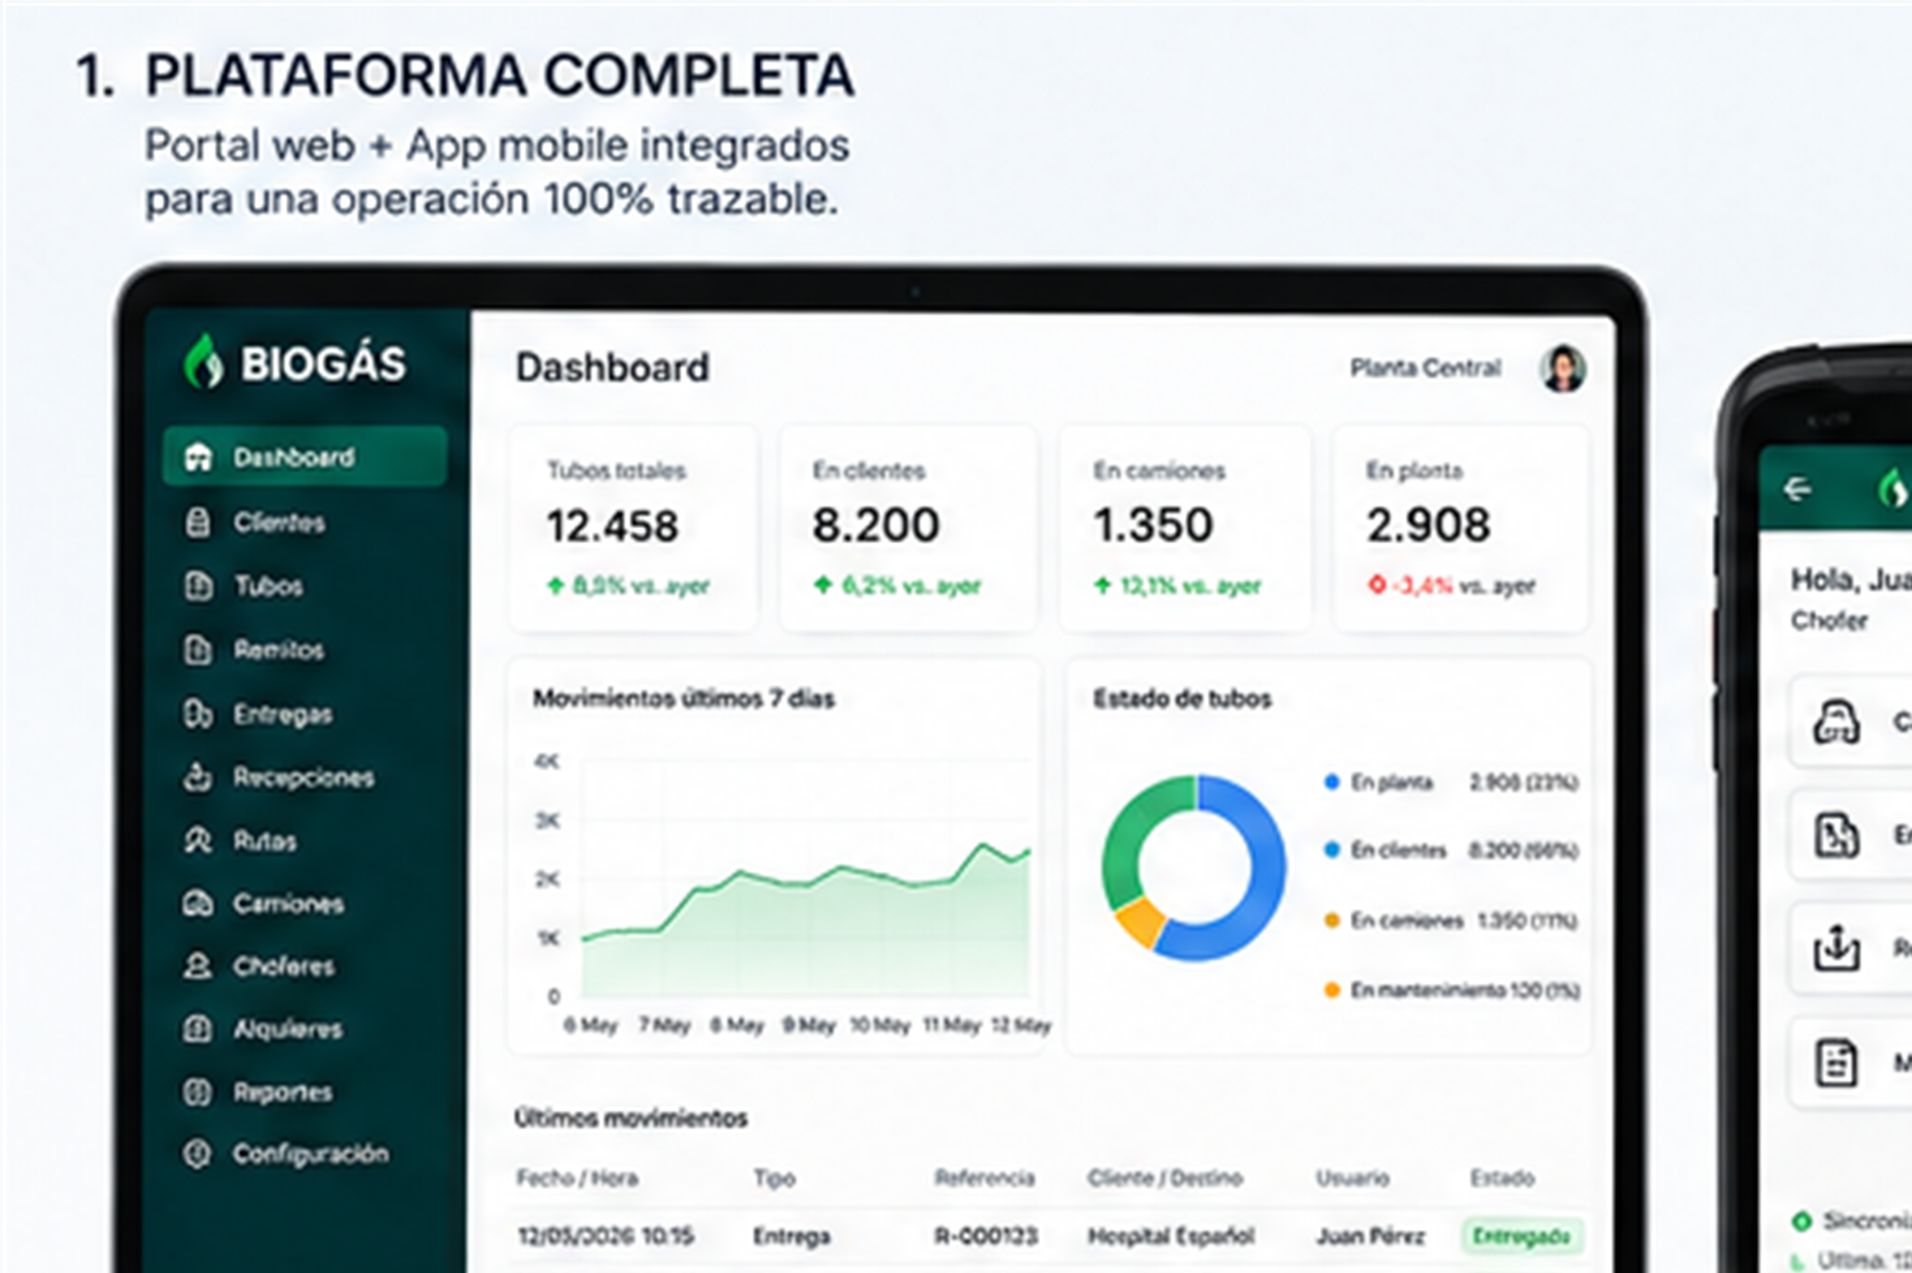
Task: Navigate to Entregas section
Action: [x=283, y=714]
